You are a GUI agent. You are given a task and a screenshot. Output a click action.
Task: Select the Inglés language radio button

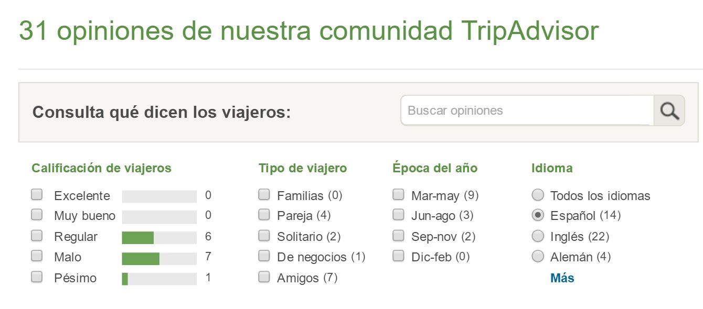538,236
